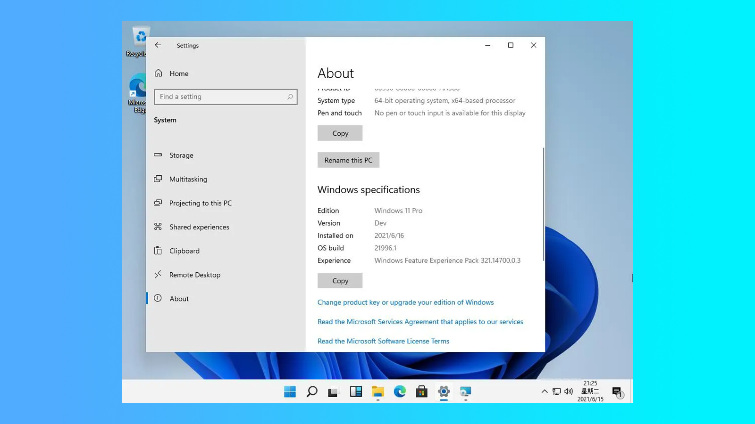This screenshot has width=755, height=424.
Task: Select OS build value 21996.1
Action: pos(385,248)
